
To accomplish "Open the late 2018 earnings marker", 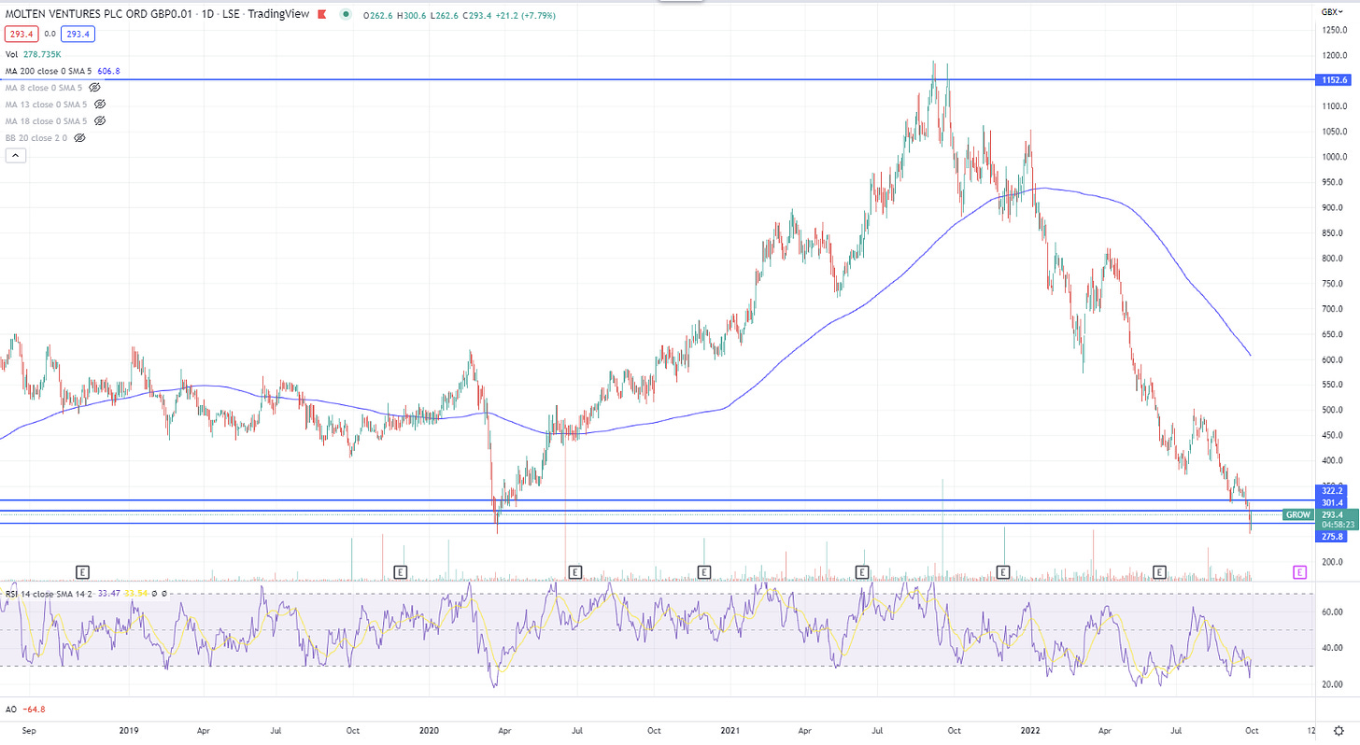I will (x=83, y=570).
